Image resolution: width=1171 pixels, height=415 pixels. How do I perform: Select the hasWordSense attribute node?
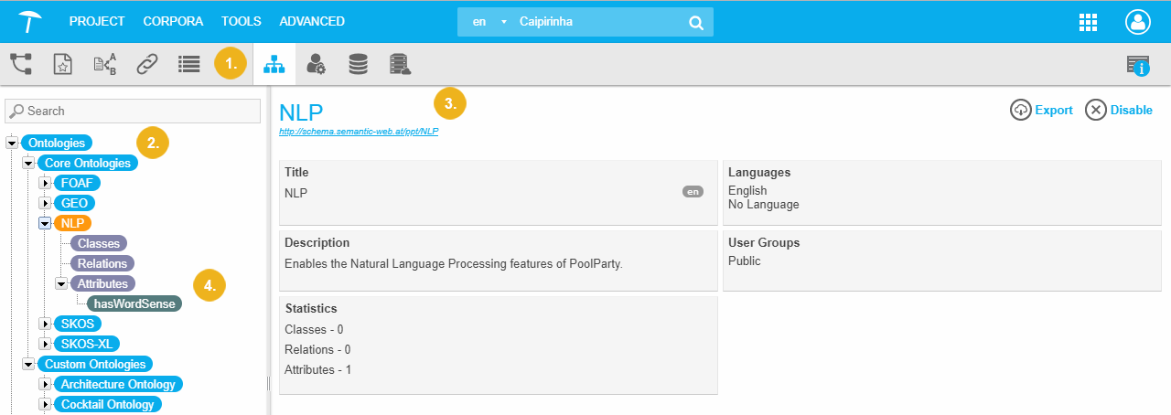(135, 303)
